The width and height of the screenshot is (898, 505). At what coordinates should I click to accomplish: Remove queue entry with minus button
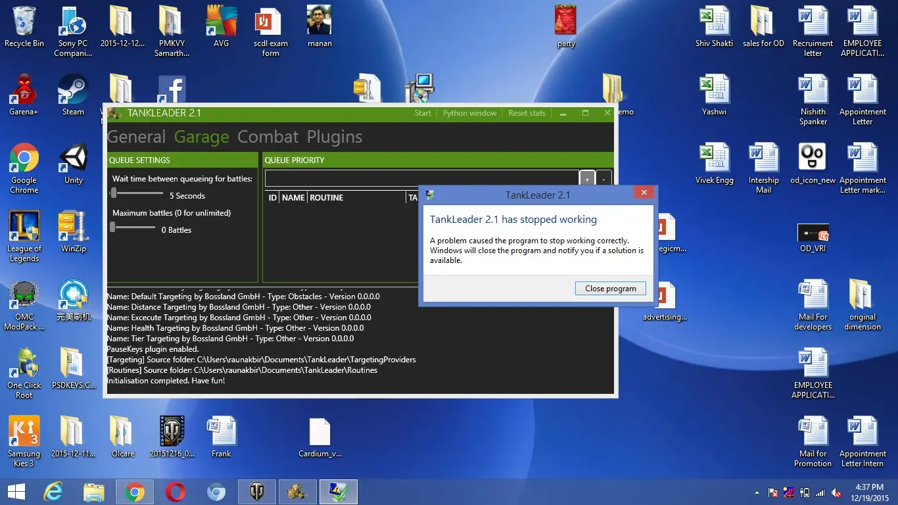coord(604,179)
